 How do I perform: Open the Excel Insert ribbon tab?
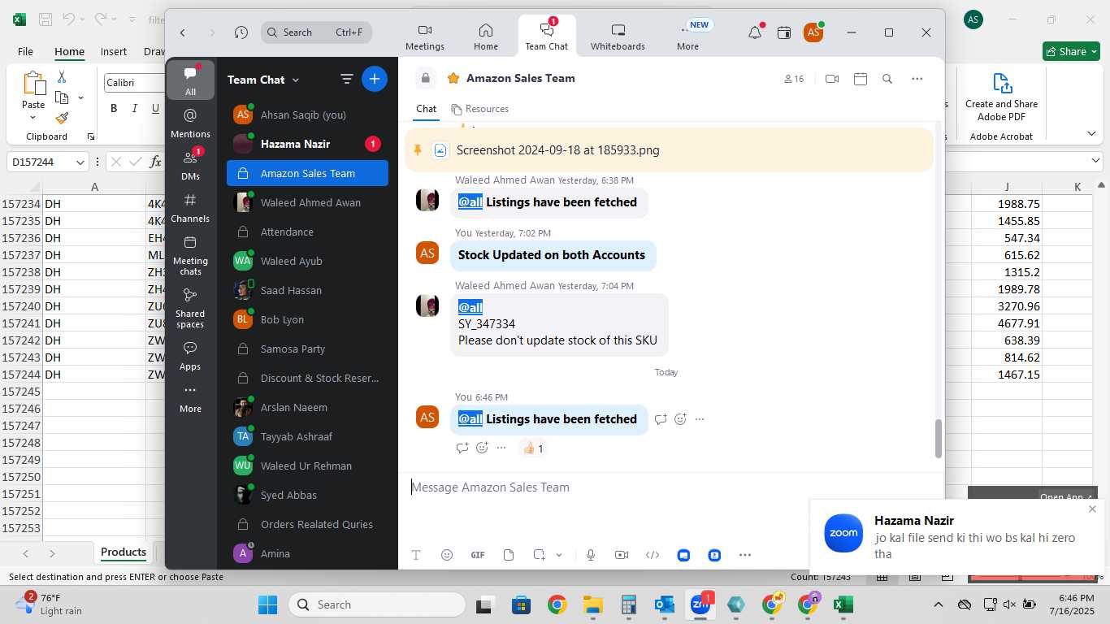114,51
